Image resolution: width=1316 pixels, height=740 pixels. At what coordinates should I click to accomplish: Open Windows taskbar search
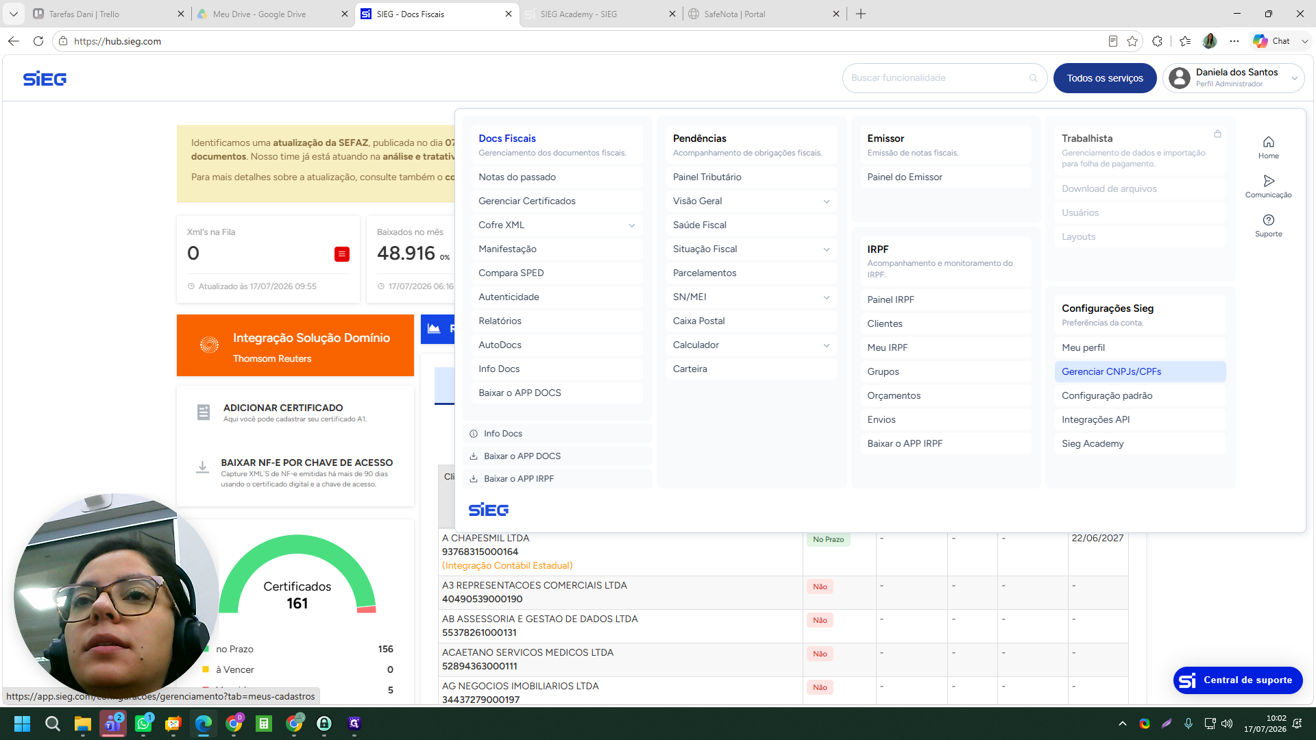tap(52, 724)
